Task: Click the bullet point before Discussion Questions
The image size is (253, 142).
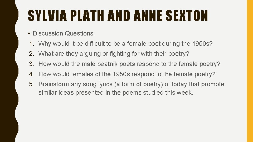Action: pyautogui.click(x=28, y=33)
